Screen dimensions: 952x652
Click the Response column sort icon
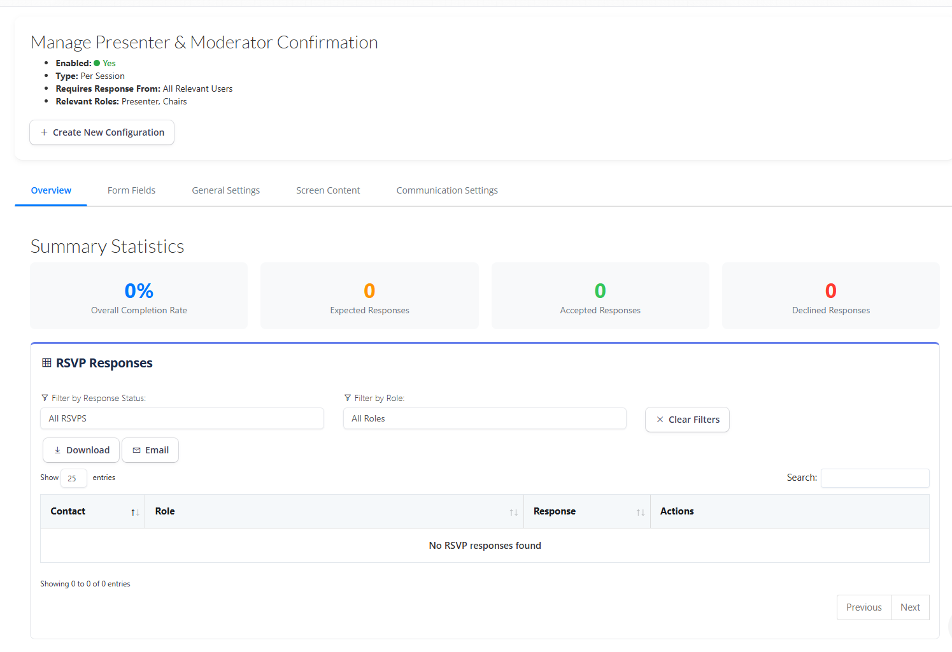[640, 513]
